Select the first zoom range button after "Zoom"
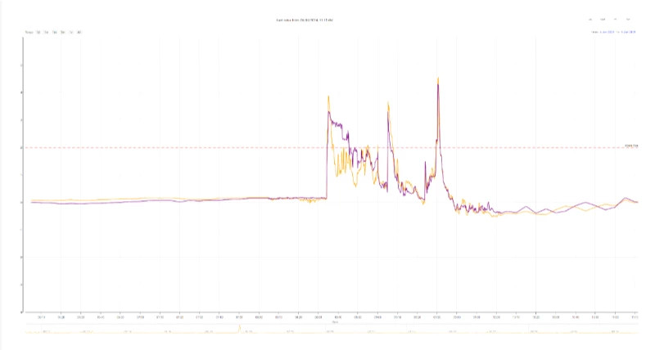Screen dimensions: 655x350 click(x=38, y=33)
